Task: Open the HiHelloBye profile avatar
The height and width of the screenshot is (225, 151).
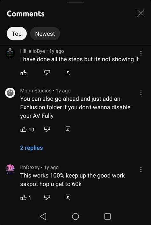Action: pyautogui.click(x=10, y=53)
